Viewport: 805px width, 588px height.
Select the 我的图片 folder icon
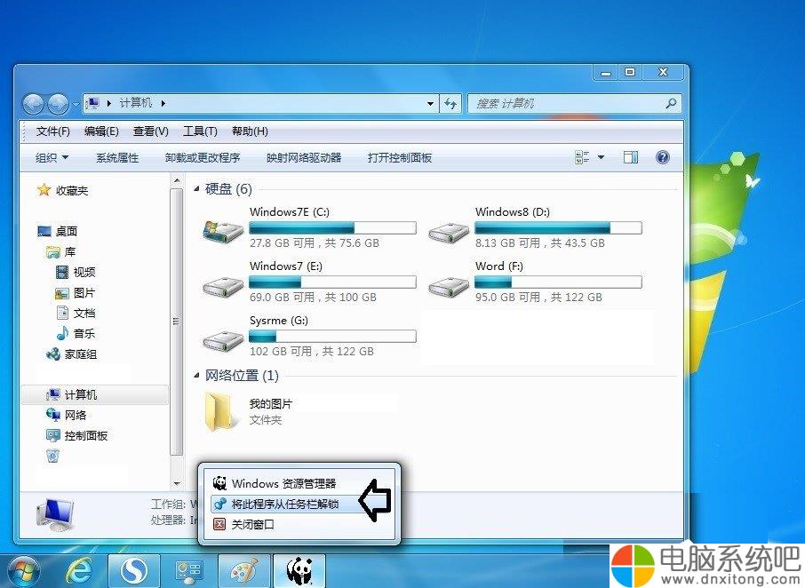[220, 411]
